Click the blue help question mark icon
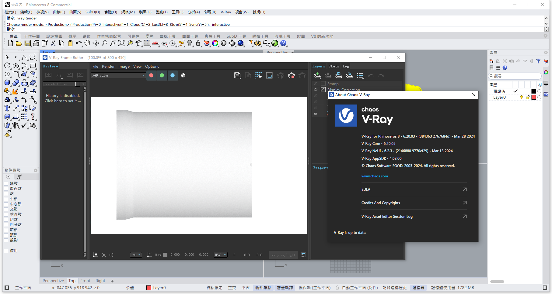Screen dimensions: 552x294 click(x=283, y=43)
